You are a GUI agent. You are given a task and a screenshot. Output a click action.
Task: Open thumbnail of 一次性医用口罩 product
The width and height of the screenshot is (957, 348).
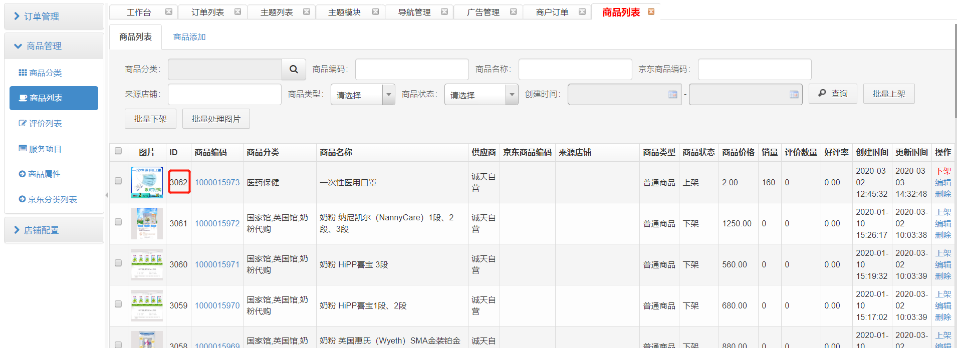tap(147, 182)
